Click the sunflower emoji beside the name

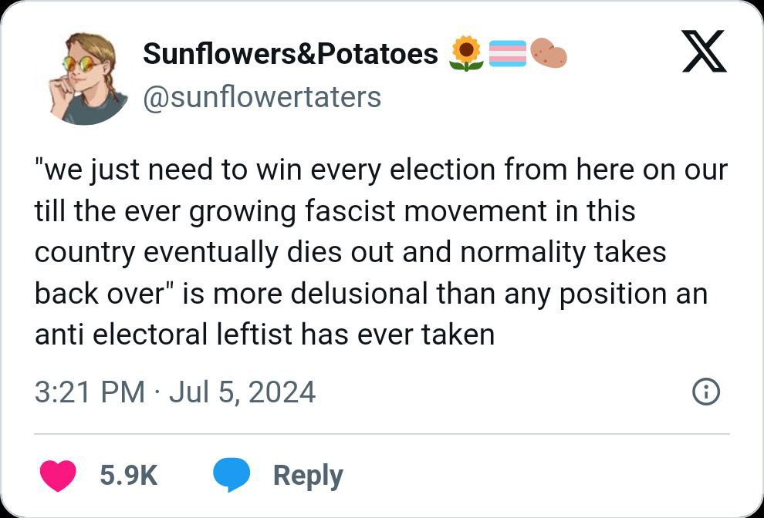466,54
